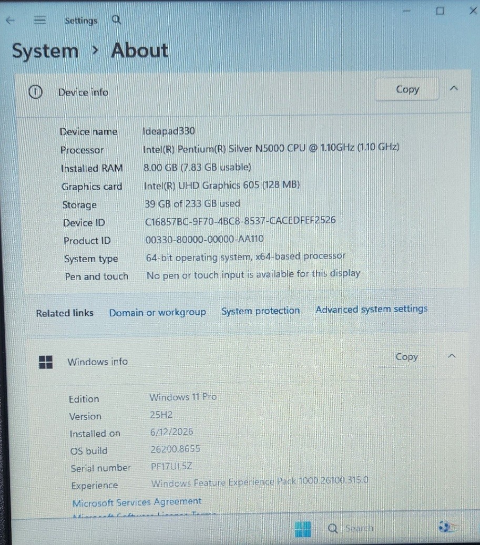Click the Related links label
The width and height of the screenshot is (480, 545).
65,313
